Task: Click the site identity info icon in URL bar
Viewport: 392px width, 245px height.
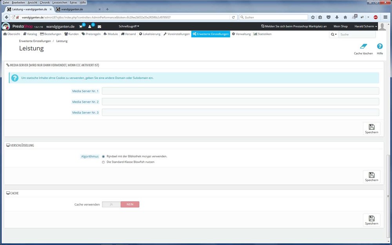Action: (x=13, y=17)
